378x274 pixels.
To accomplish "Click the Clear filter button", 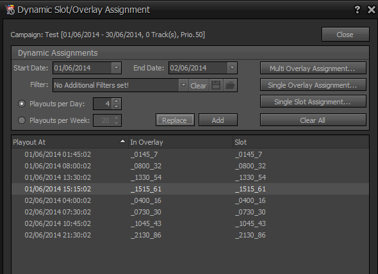I will [199, 86].
